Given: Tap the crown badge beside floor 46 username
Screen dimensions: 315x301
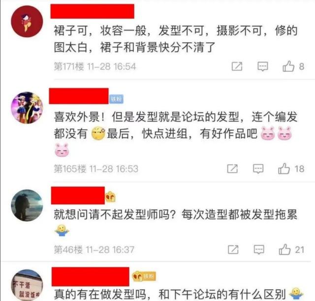Looking at the screenshot, I should (x=110, y=197).
